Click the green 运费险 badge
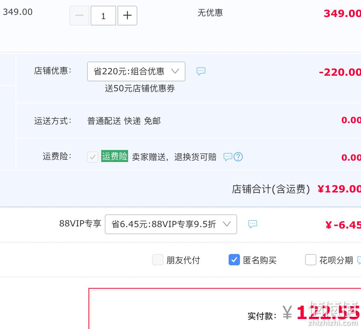This screenshot has width=361, height=329. pos(115,156)
